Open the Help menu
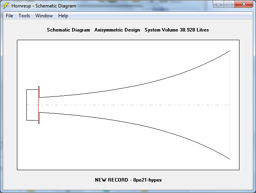 pyautogui.click(x=63, y=16)
